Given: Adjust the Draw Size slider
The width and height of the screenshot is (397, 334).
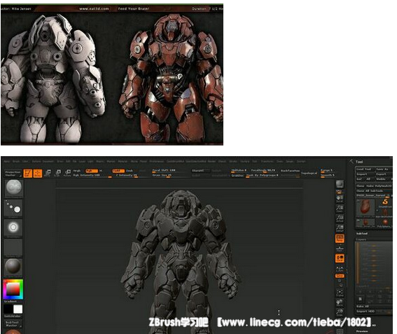Looking at the screenshot, I should coord(169,175).
